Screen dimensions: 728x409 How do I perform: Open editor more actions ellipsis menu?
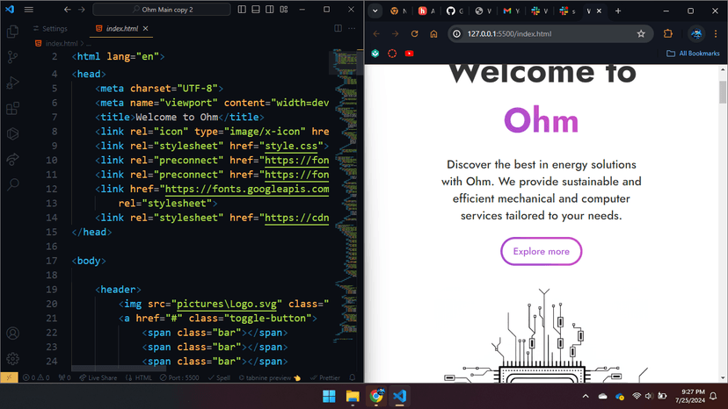click(352, 28)
